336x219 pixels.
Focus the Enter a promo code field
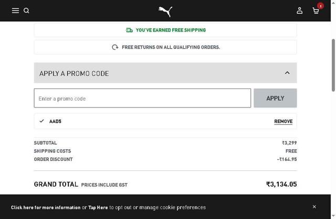pyautogui.click(x=142, y=98)
